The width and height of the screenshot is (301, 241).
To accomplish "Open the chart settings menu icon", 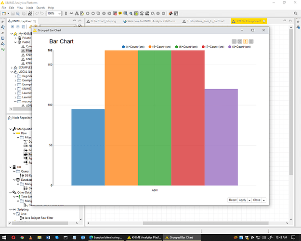I will point(251,41).
